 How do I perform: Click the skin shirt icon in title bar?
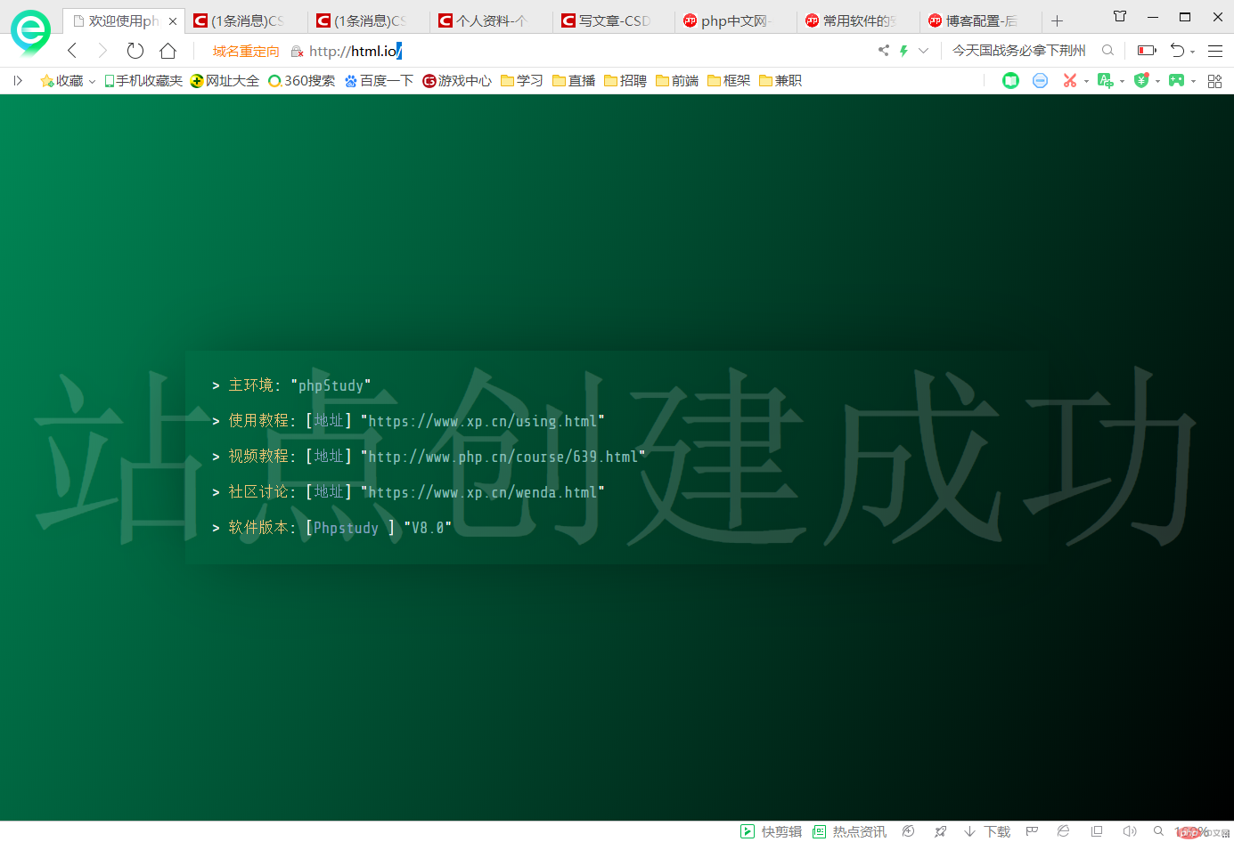coord(1120,16)
